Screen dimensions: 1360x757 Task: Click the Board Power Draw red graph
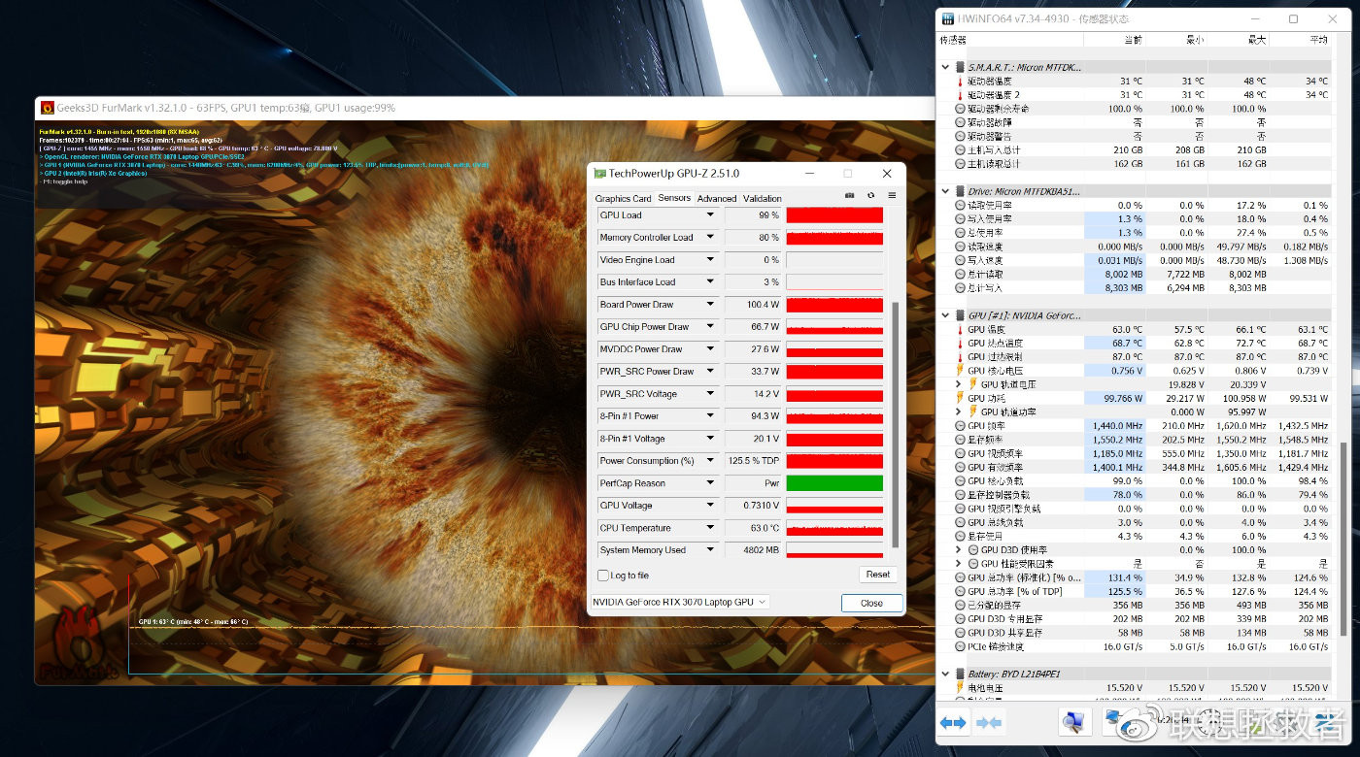point(834,305)
